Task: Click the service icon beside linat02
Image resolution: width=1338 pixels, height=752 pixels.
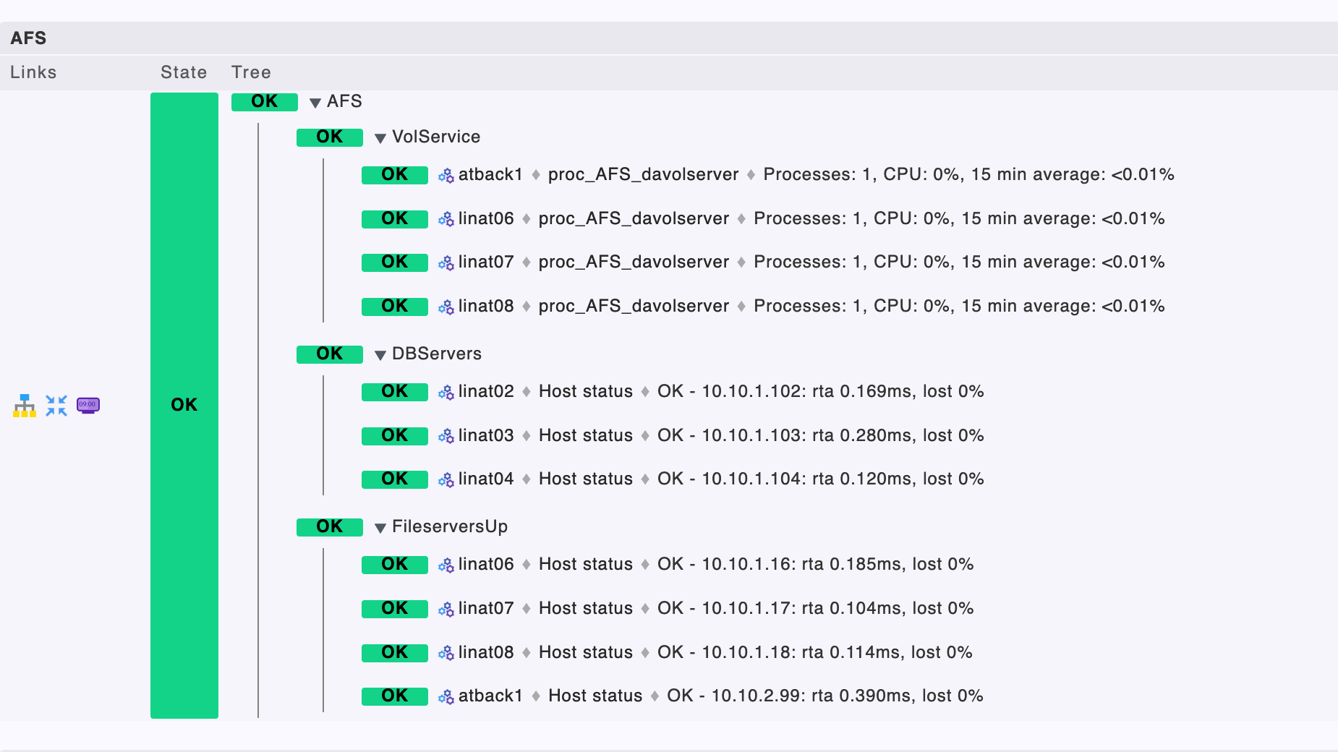Action: (x=446, y=393)
